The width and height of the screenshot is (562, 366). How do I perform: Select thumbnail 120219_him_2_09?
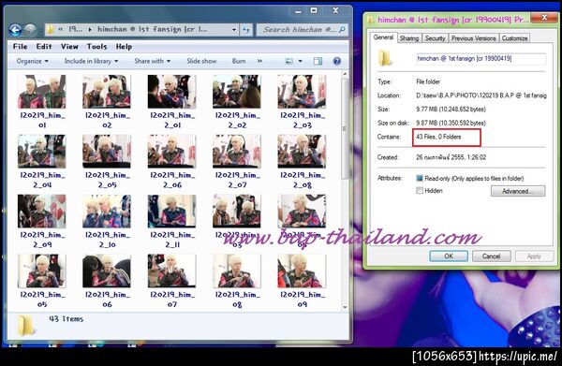click(42, 212)
